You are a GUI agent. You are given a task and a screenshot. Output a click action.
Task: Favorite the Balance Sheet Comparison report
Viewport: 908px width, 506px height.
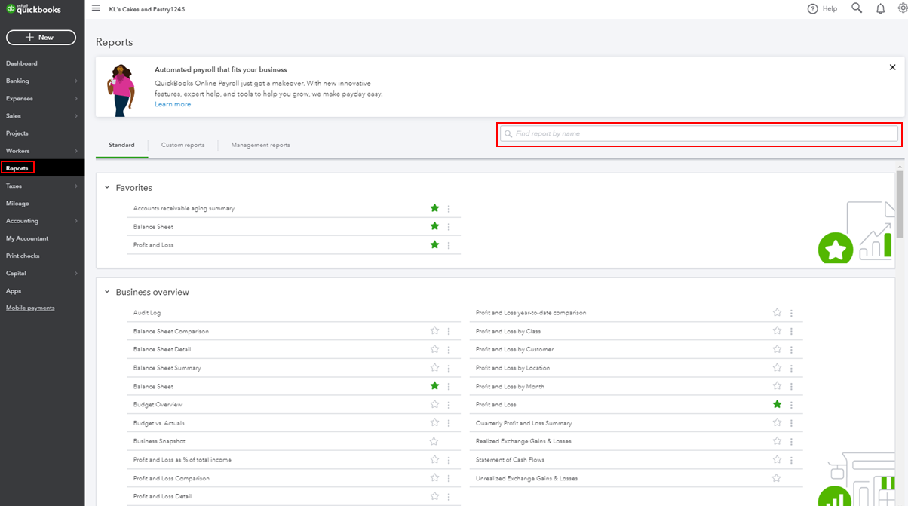(434, 330)
